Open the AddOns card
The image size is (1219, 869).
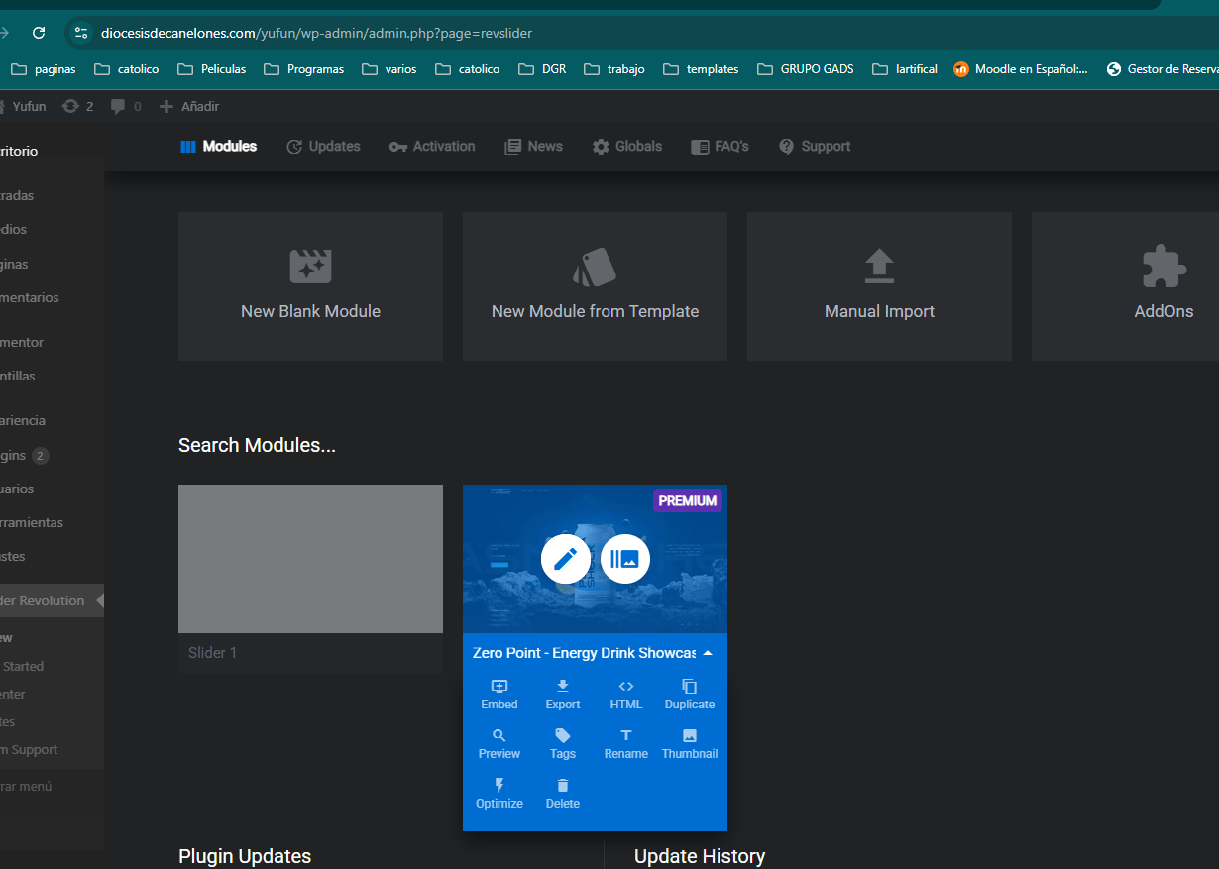point(1125,286)
